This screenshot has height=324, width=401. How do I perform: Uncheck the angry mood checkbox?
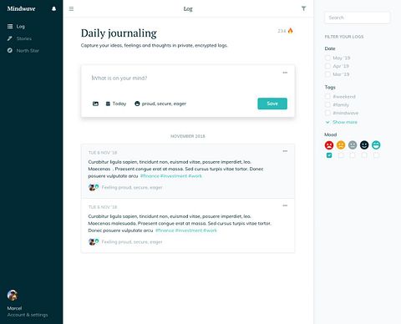(329, 155)
